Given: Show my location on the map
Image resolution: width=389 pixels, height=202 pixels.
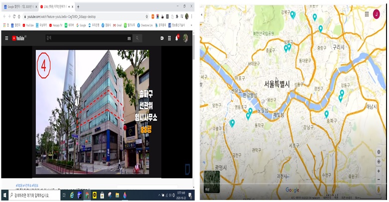Looking at the screenshot, I should (379, 162).
